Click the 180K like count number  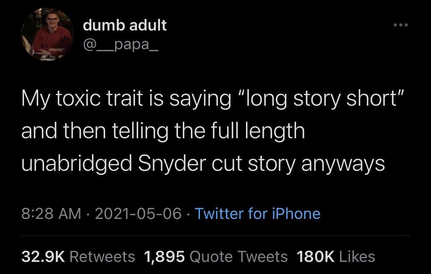pyautogui.click(x=315, y=257)
